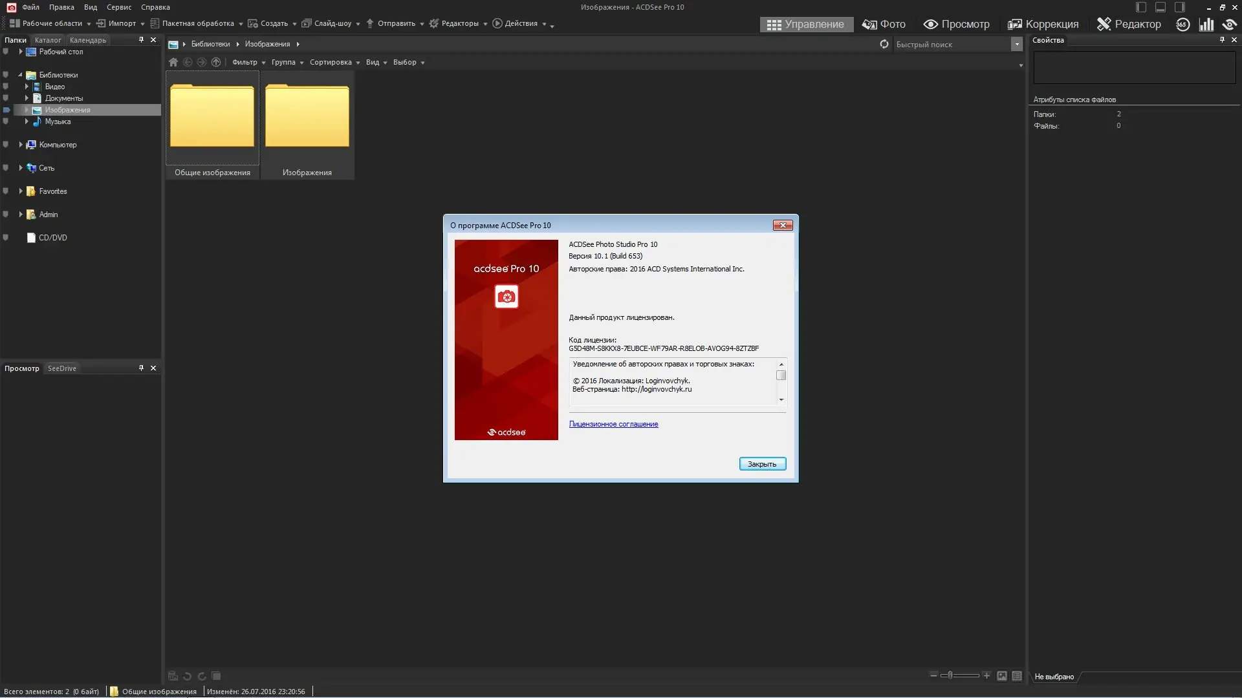Open the eye preview icon top right
Viewport: 1242px width, 698px height.
pos(1230,24)
